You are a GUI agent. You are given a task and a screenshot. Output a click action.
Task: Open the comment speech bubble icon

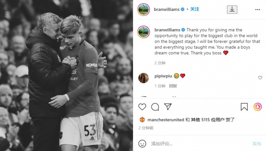click(x=155, y=107)
